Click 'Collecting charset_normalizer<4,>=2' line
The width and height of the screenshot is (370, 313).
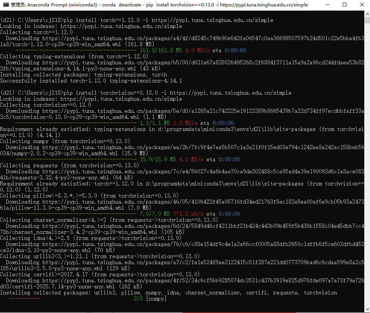109,220
